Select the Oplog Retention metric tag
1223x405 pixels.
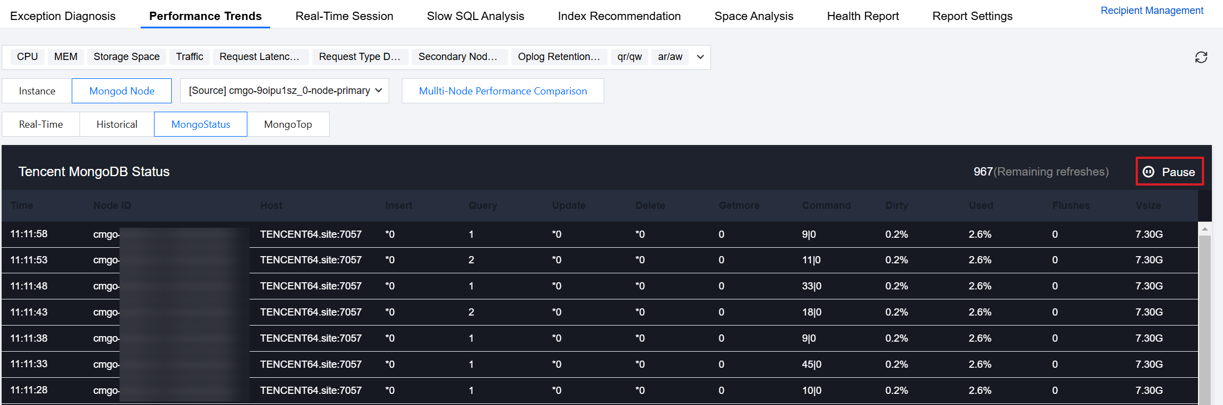[559, 57]
